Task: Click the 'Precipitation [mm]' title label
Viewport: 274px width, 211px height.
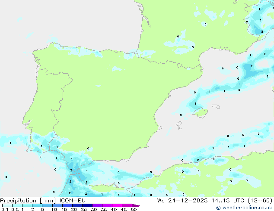Action: point(28,201)
